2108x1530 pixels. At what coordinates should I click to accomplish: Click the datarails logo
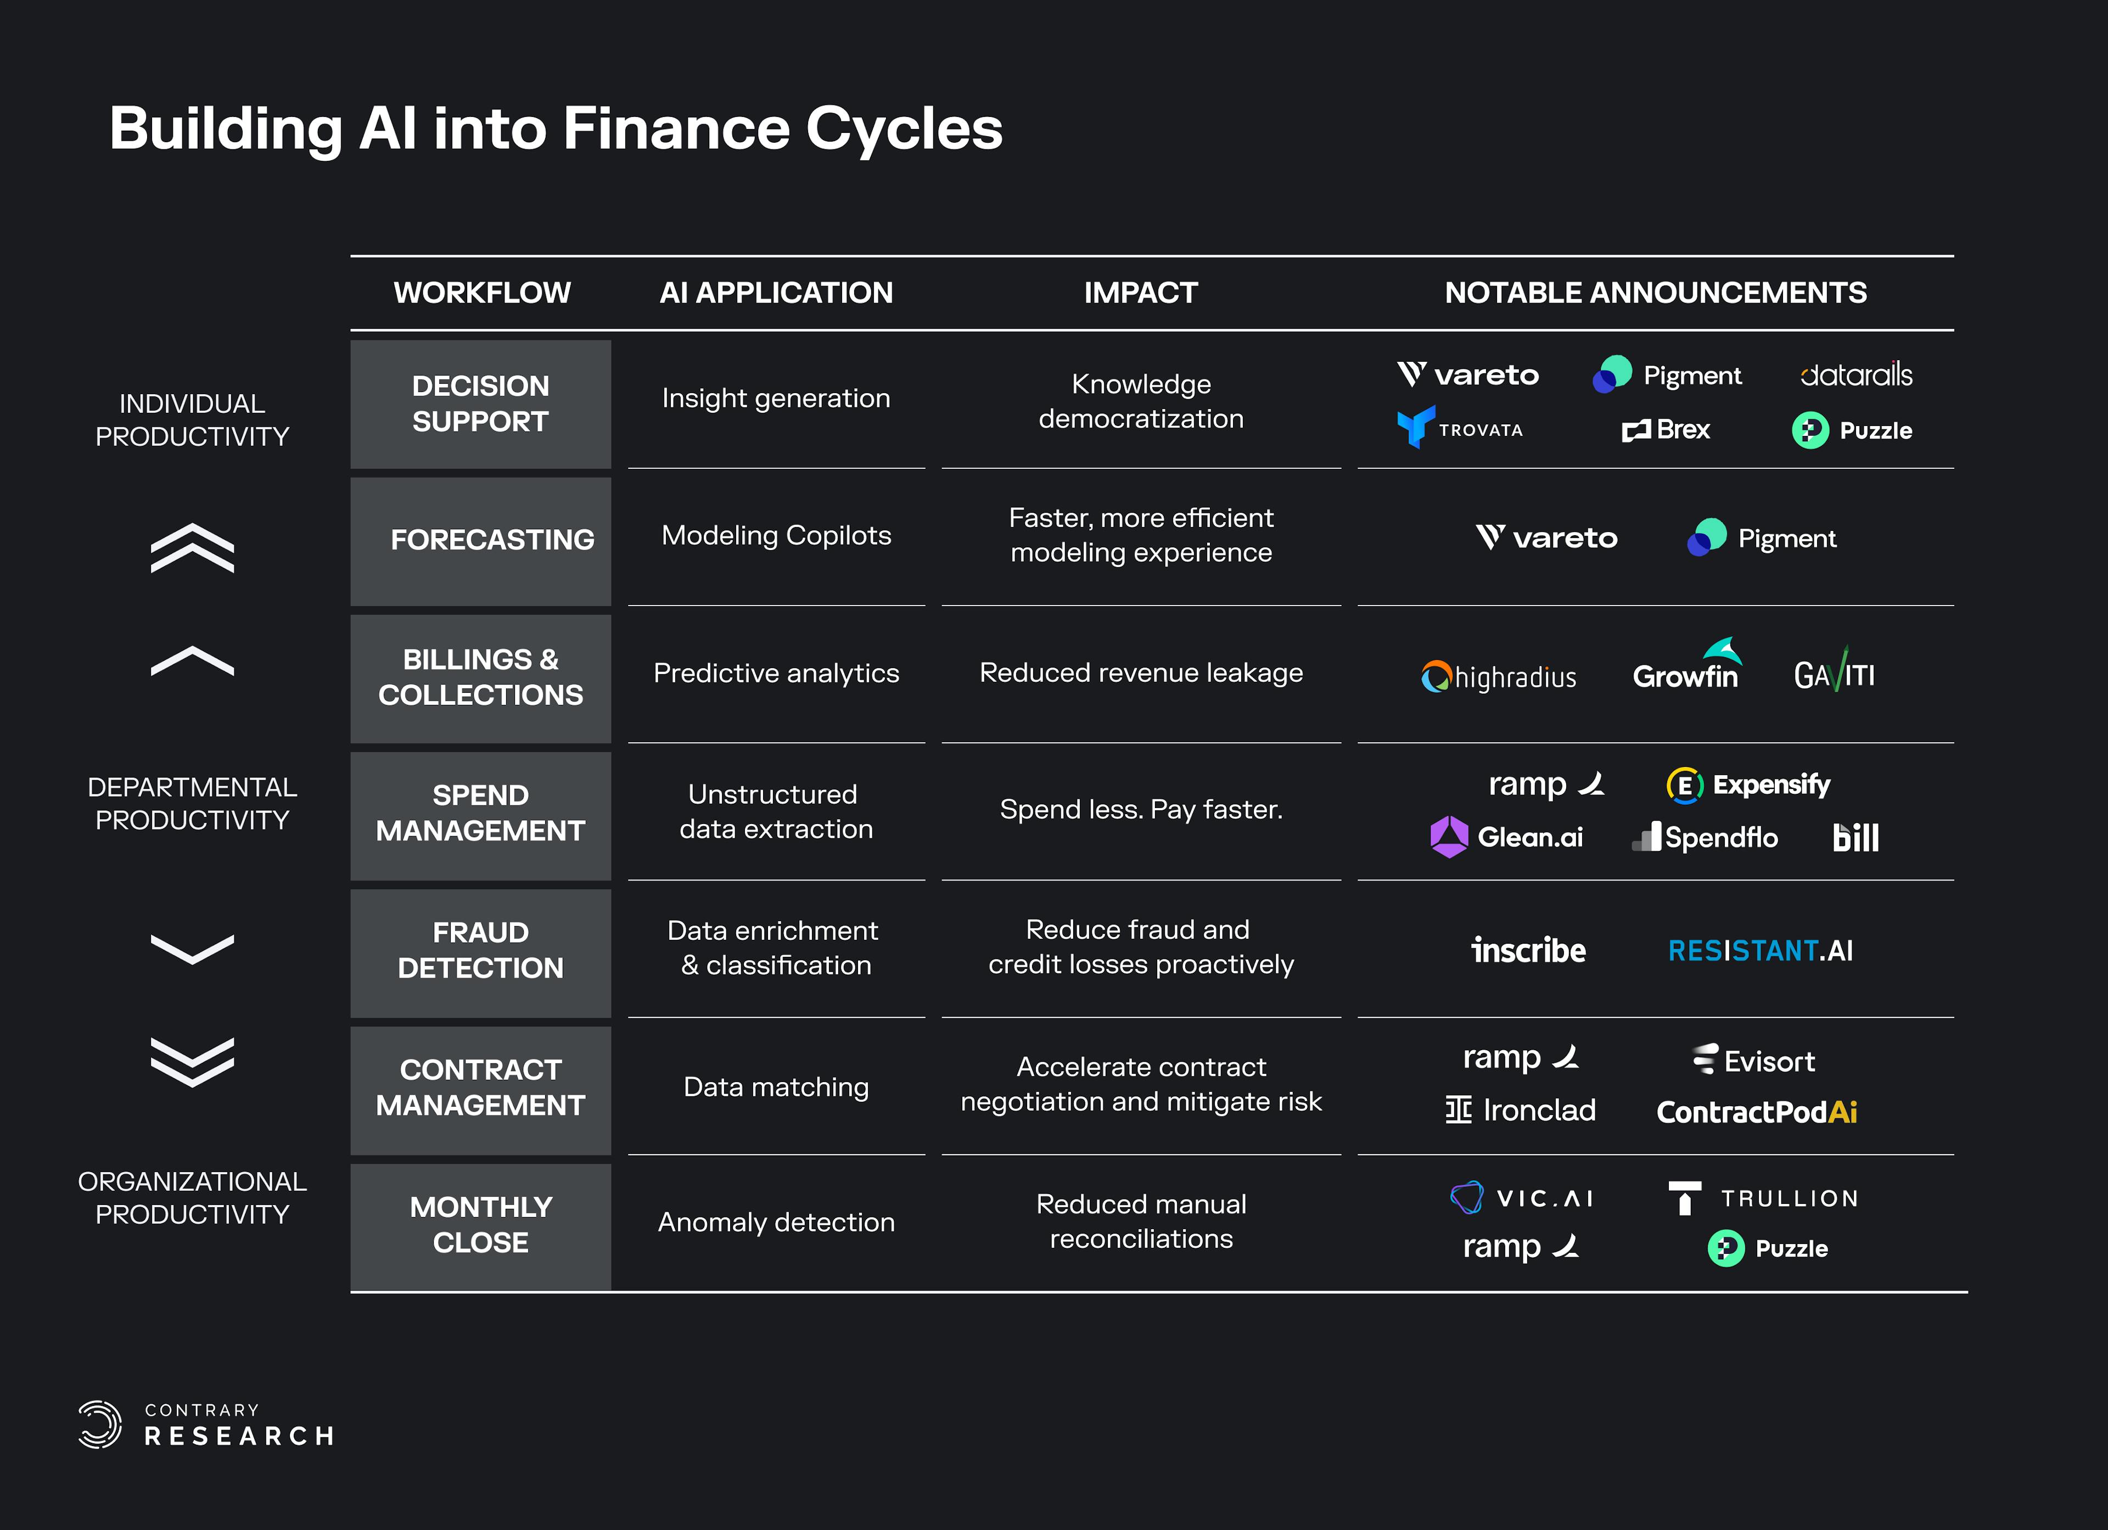[1855, 374]
